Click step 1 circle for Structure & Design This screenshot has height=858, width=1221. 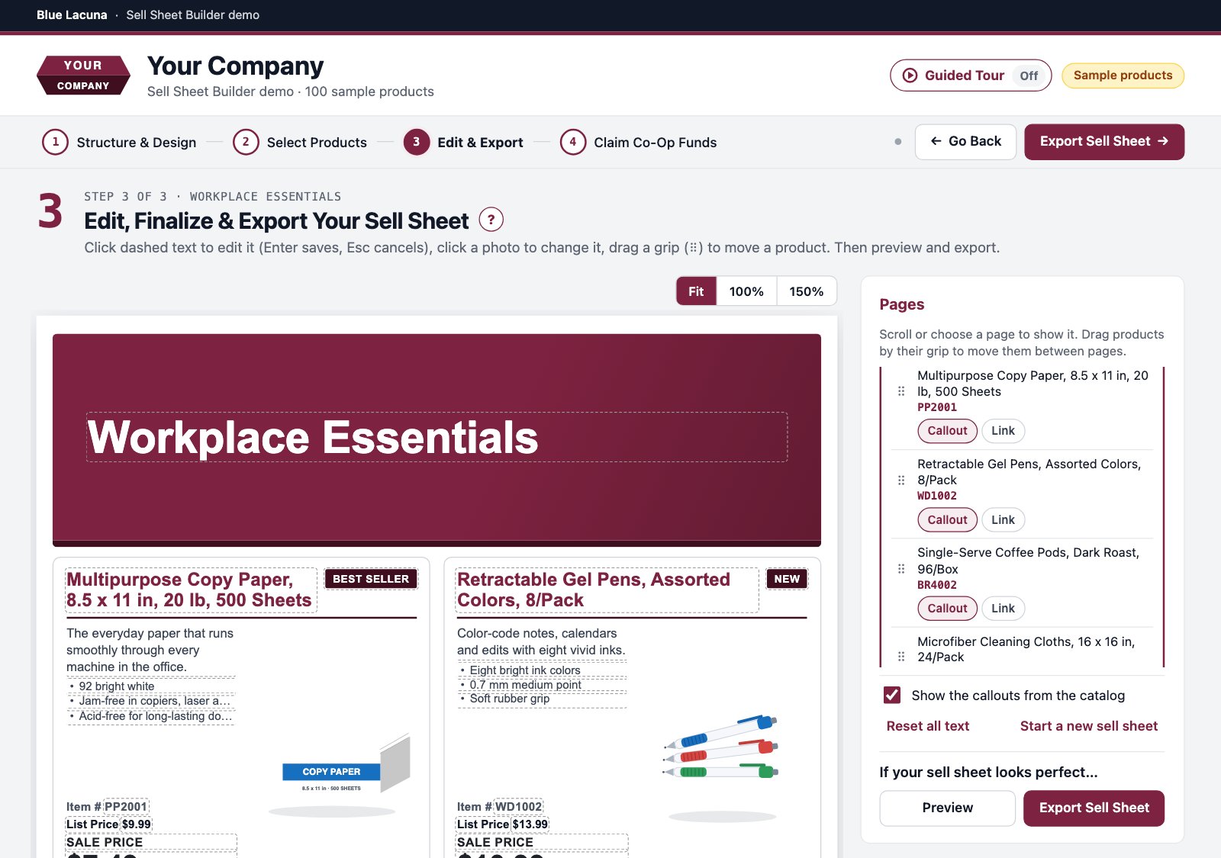click(x=55, y=142)
